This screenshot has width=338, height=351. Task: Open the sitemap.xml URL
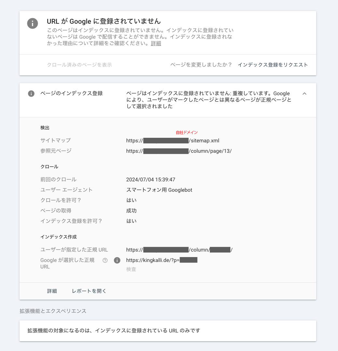pos(172,140)
